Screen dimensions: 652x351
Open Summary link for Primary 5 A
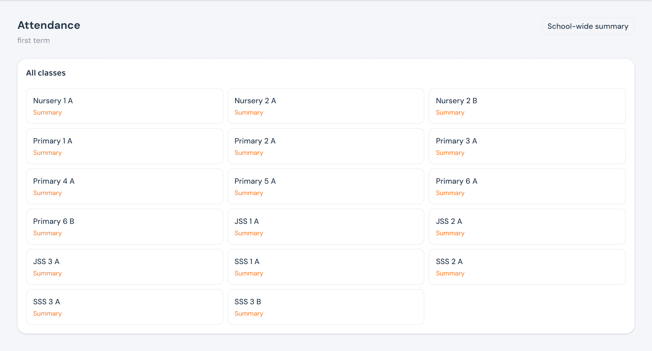(x=249, y=193)
